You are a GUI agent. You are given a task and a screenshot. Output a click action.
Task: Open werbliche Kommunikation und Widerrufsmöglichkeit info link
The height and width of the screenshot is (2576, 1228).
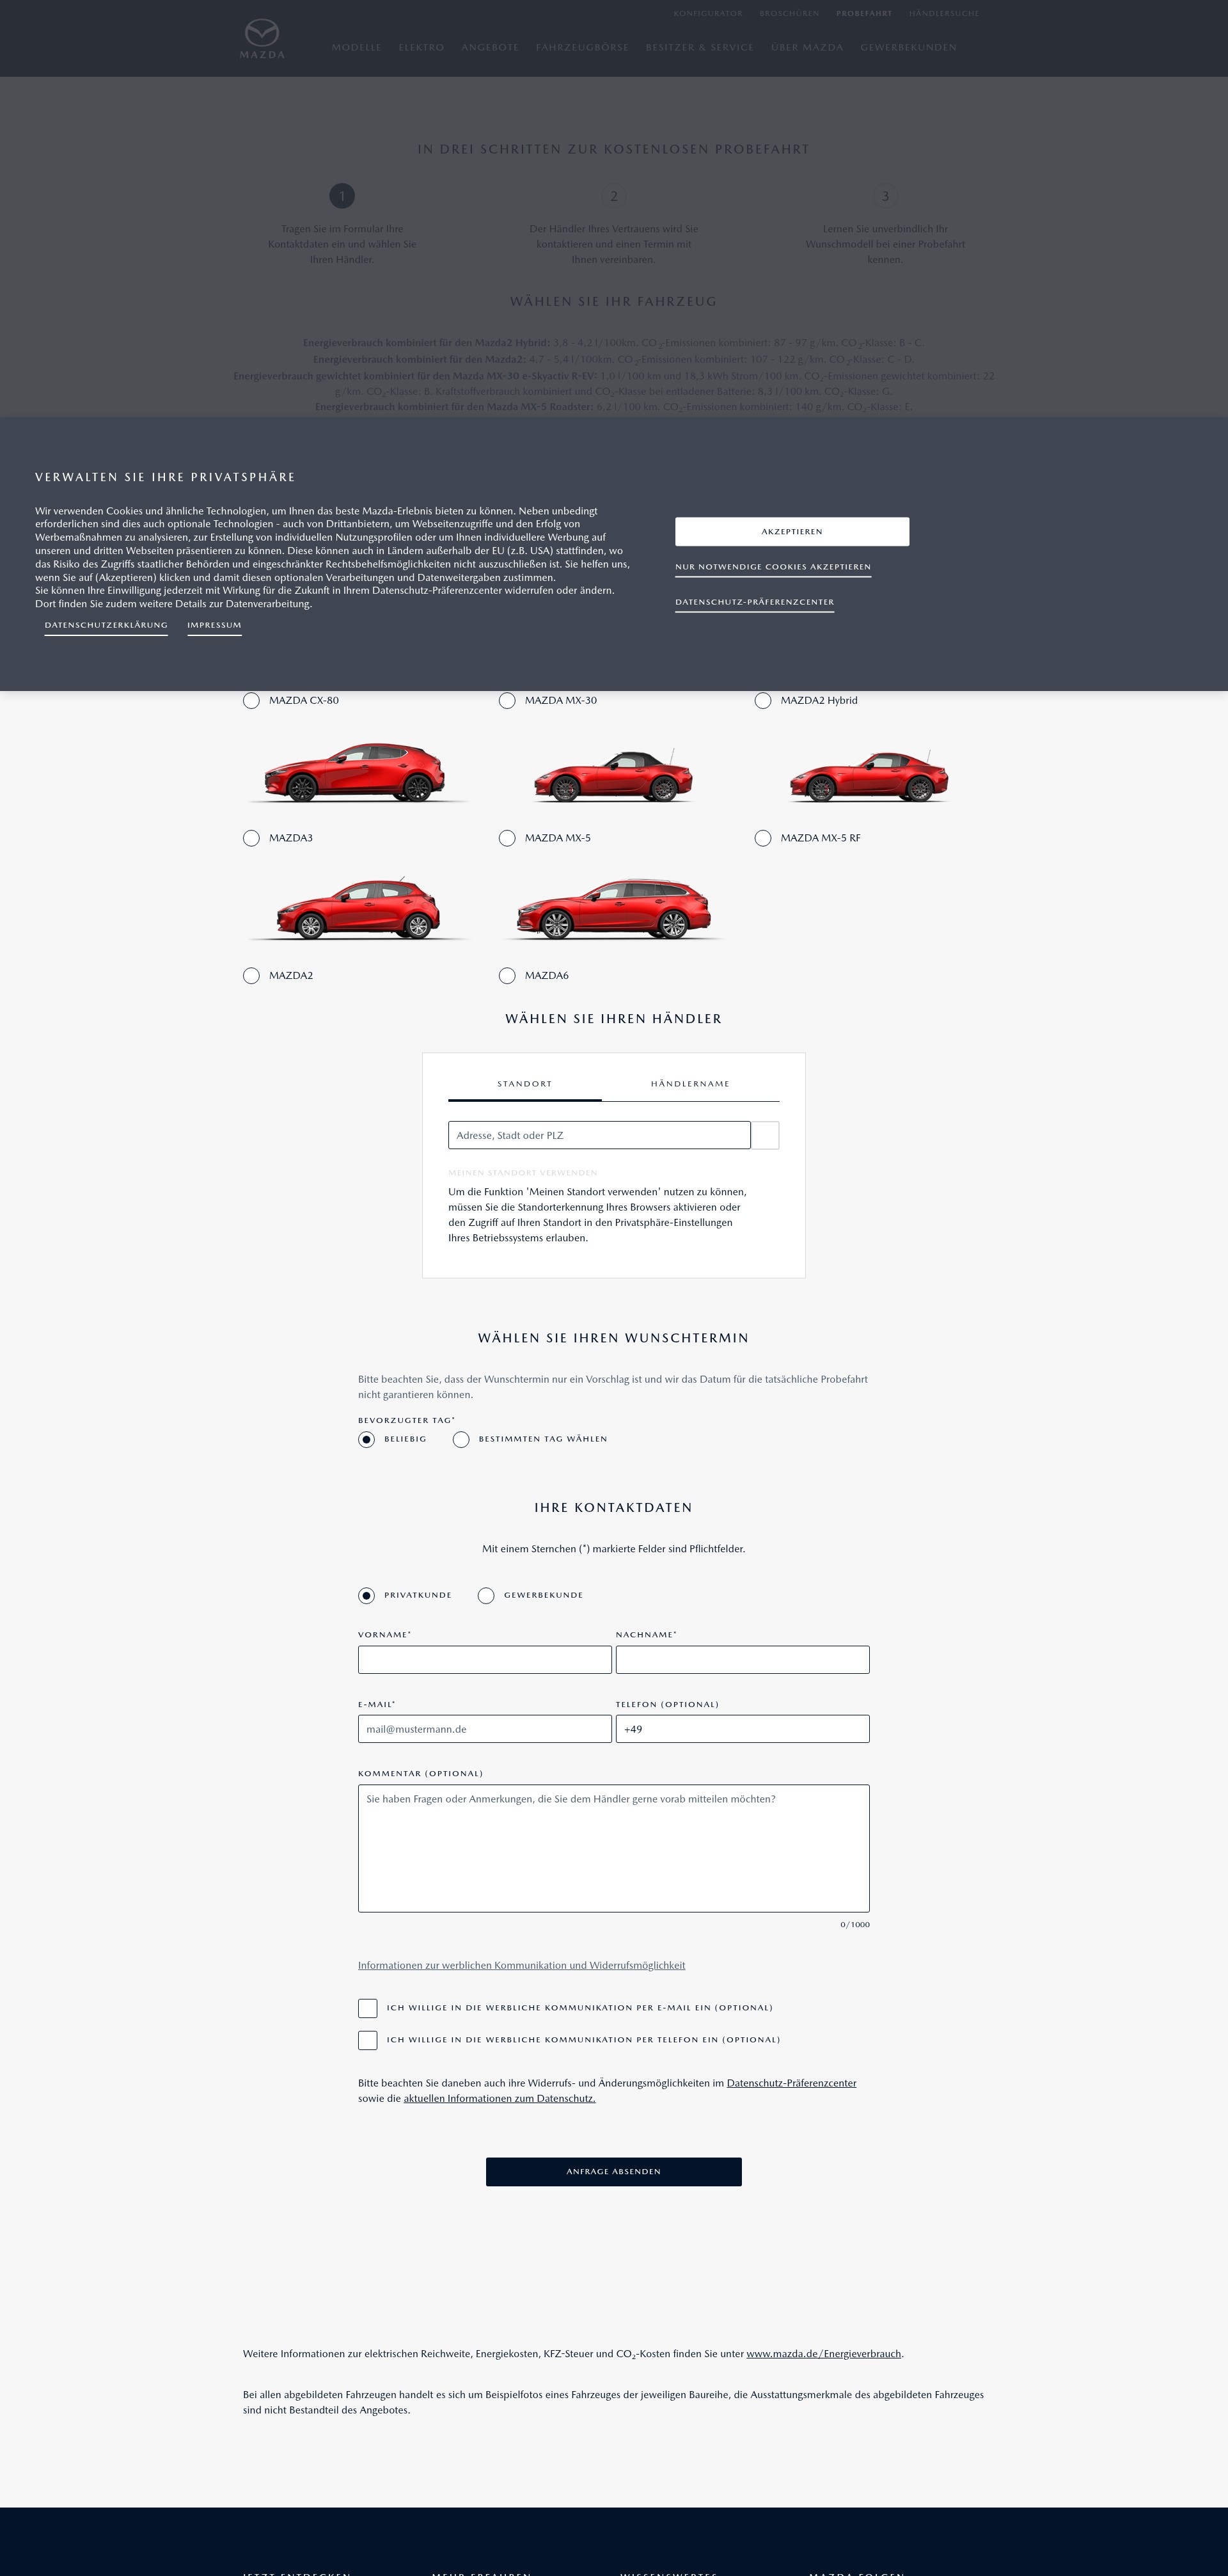point(522,1965)
